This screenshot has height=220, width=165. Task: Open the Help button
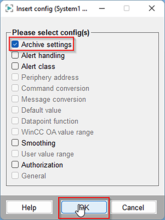tap(29, 207)
